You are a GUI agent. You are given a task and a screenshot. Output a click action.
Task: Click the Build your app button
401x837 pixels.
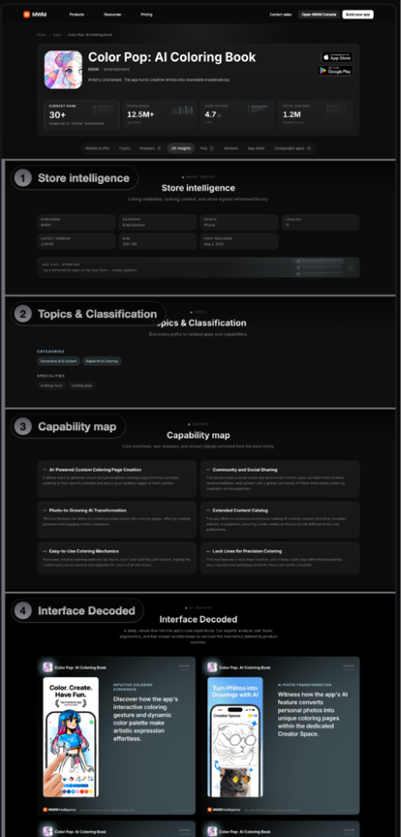pyautogui.click(x=357, y=15)
